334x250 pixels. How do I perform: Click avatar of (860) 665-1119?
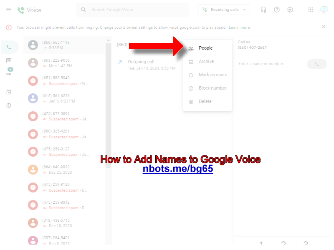pyautogui.click(x=33, y=45)
